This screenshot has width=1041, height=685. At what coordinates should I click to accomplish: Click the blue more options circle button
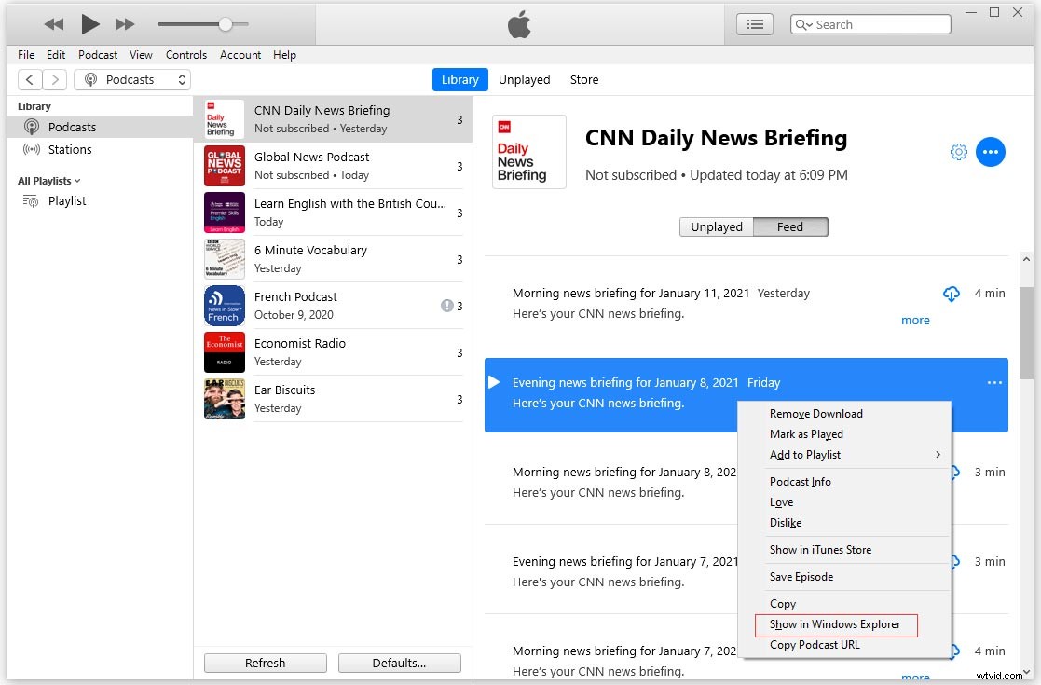991,151
